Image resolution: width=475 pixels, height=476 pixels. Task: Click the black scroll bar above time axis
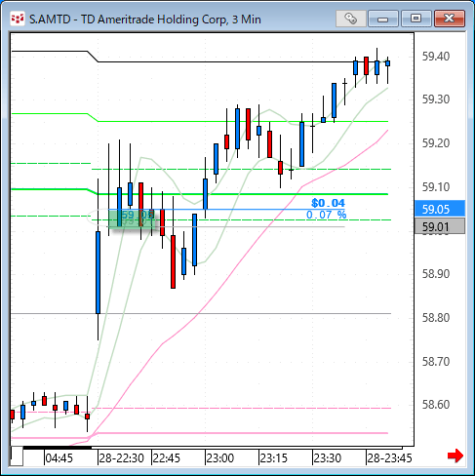(58, 448)
